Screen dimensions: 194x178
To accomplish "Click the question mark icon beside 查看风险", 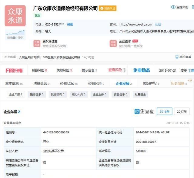I will 125,70.
